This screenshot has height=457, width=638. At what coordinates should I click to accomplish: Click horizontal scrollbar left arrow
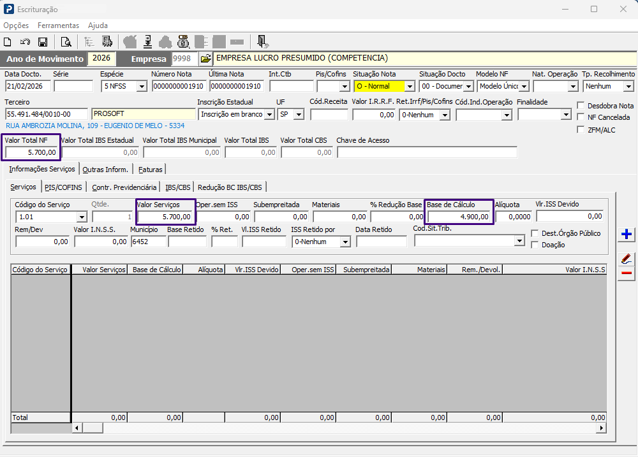coord(77,428)
